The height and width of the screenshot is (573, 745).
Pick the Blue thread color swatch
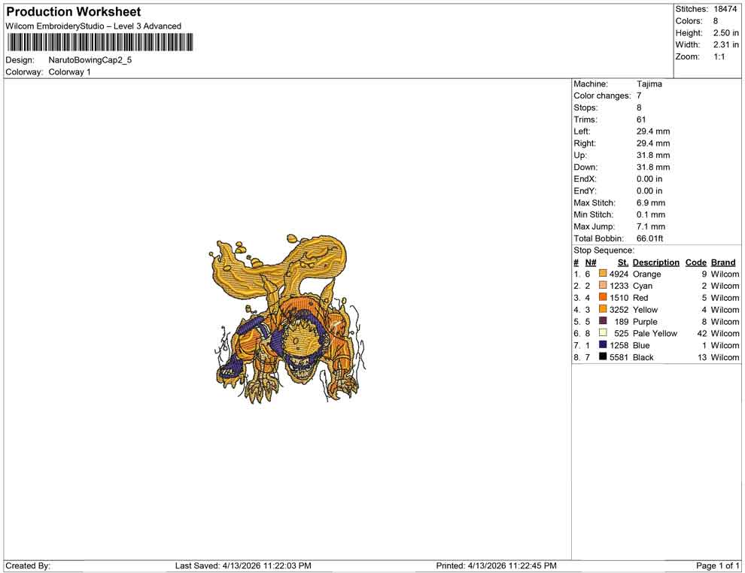pos(603,344)
